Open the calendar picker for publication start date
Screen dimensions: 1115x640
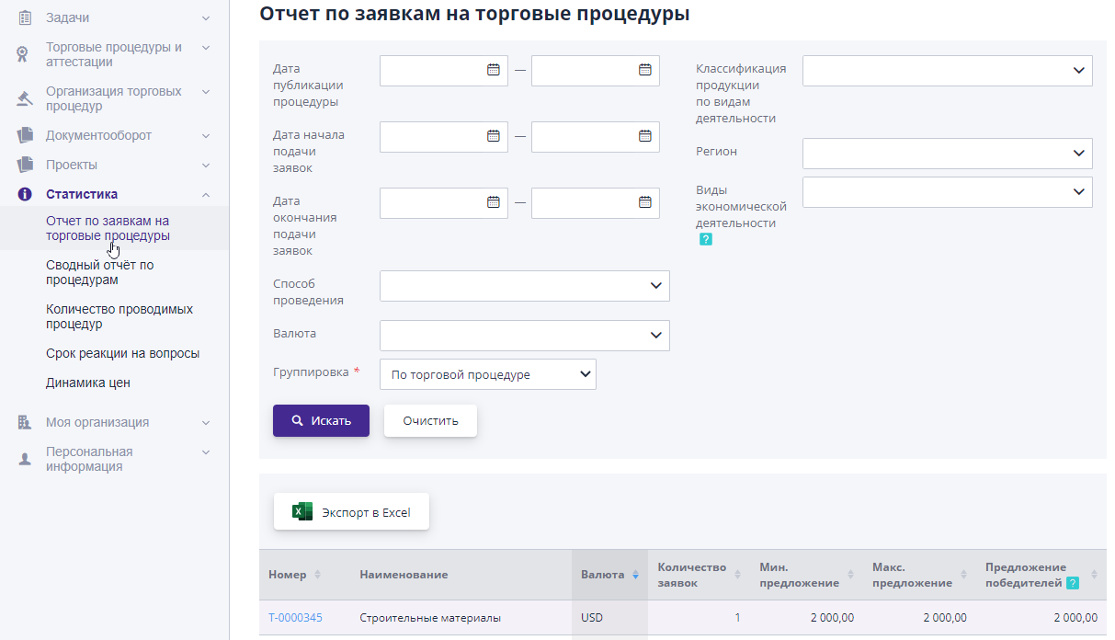click(495, 70)
